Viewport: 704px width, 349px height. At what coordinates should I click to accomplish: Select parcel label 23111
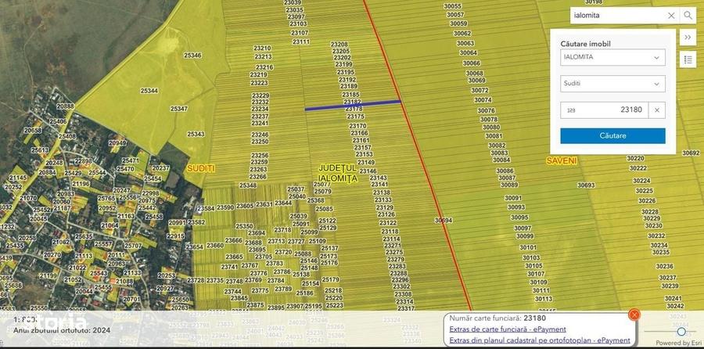pyautogui.click(x=301, y=41)
